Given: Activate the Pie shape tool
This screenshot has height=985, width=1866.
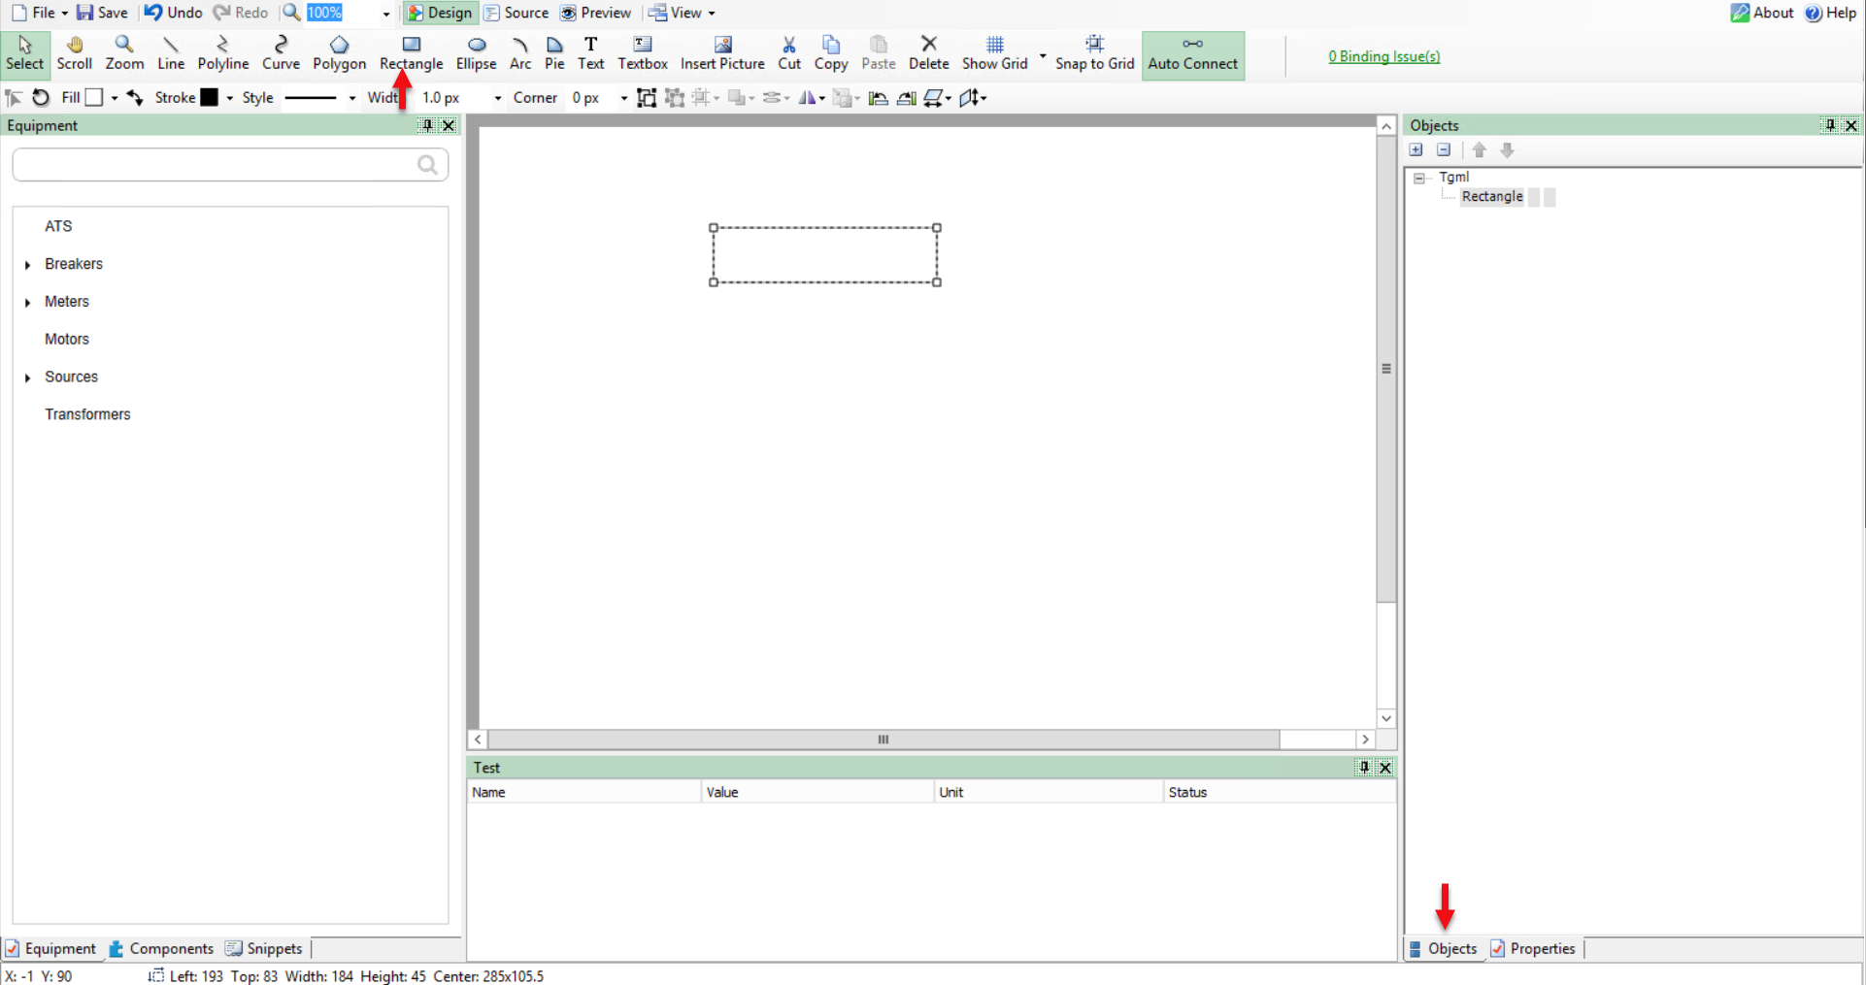Looking at the screenshot, I should (554, 53).
